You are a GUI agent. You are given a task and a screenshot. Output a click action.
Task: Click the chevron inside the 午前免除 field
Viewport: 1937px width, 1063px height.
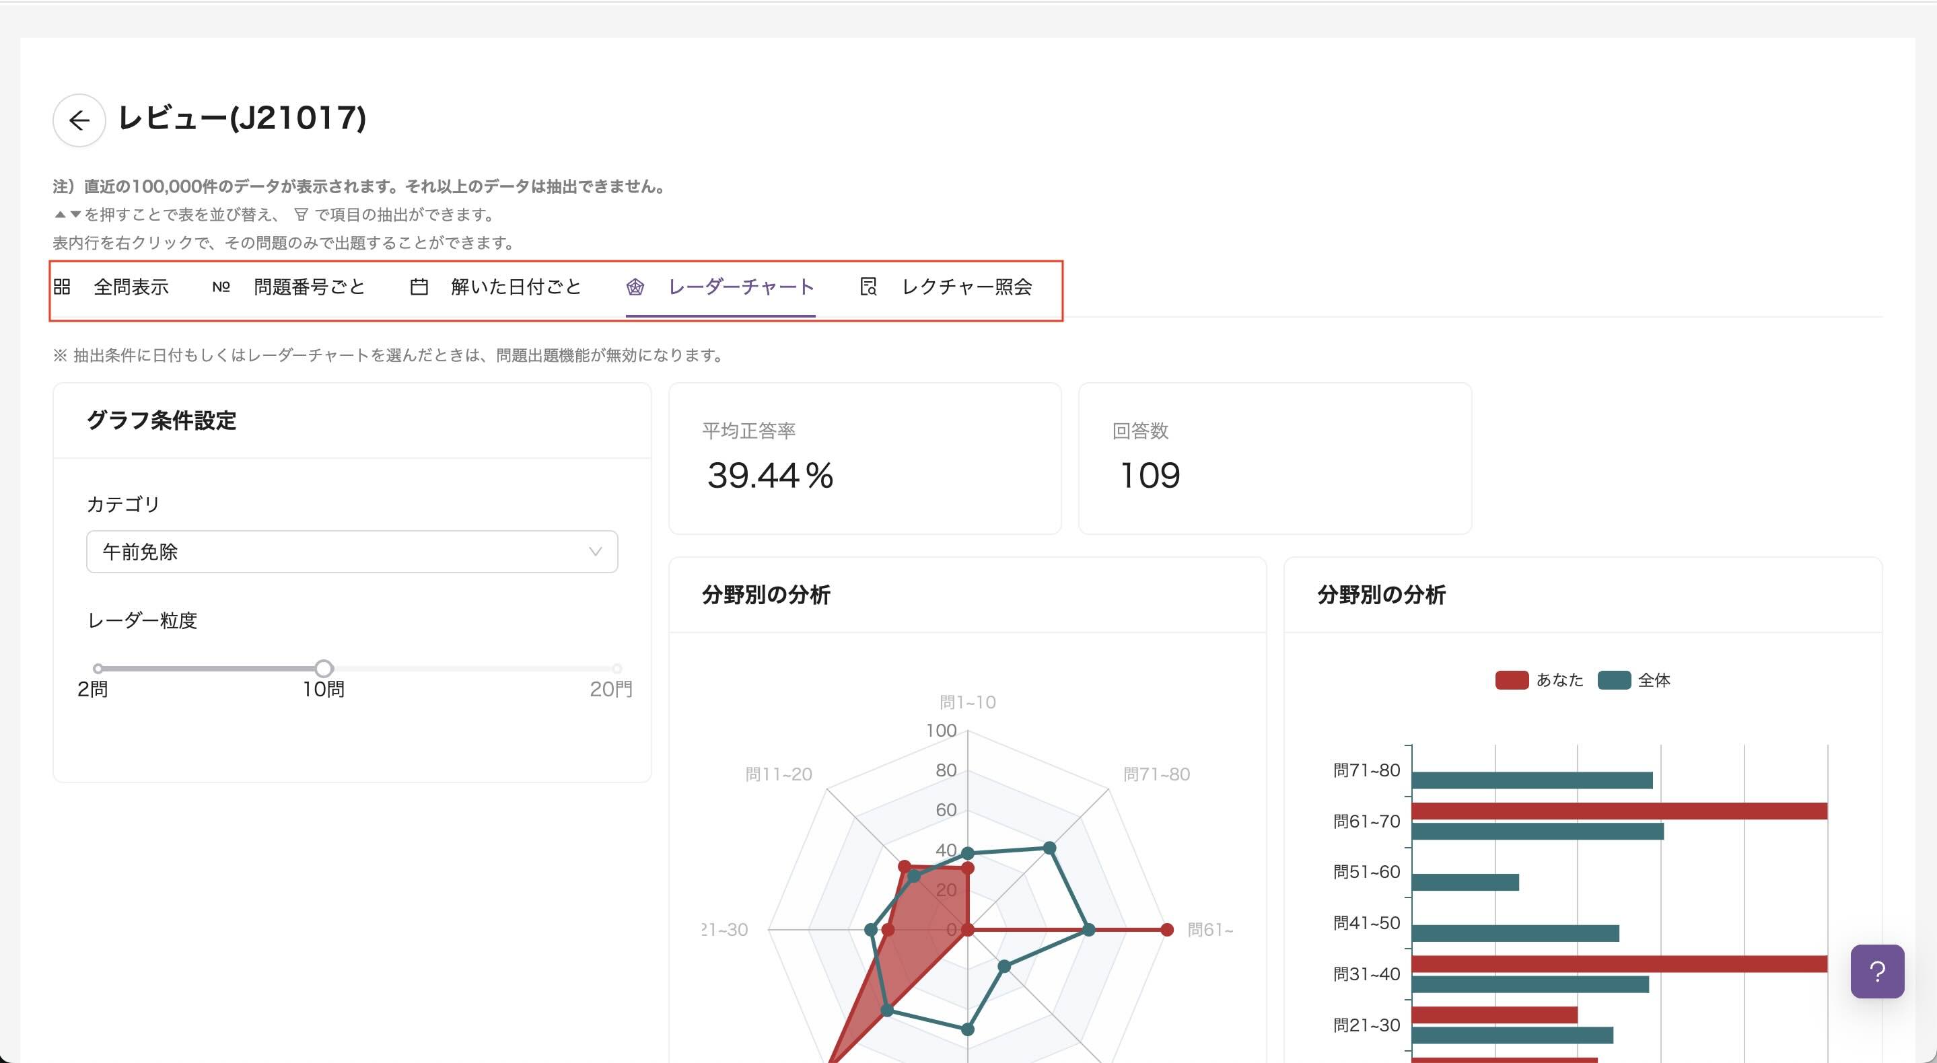click(x=595, y=552)
